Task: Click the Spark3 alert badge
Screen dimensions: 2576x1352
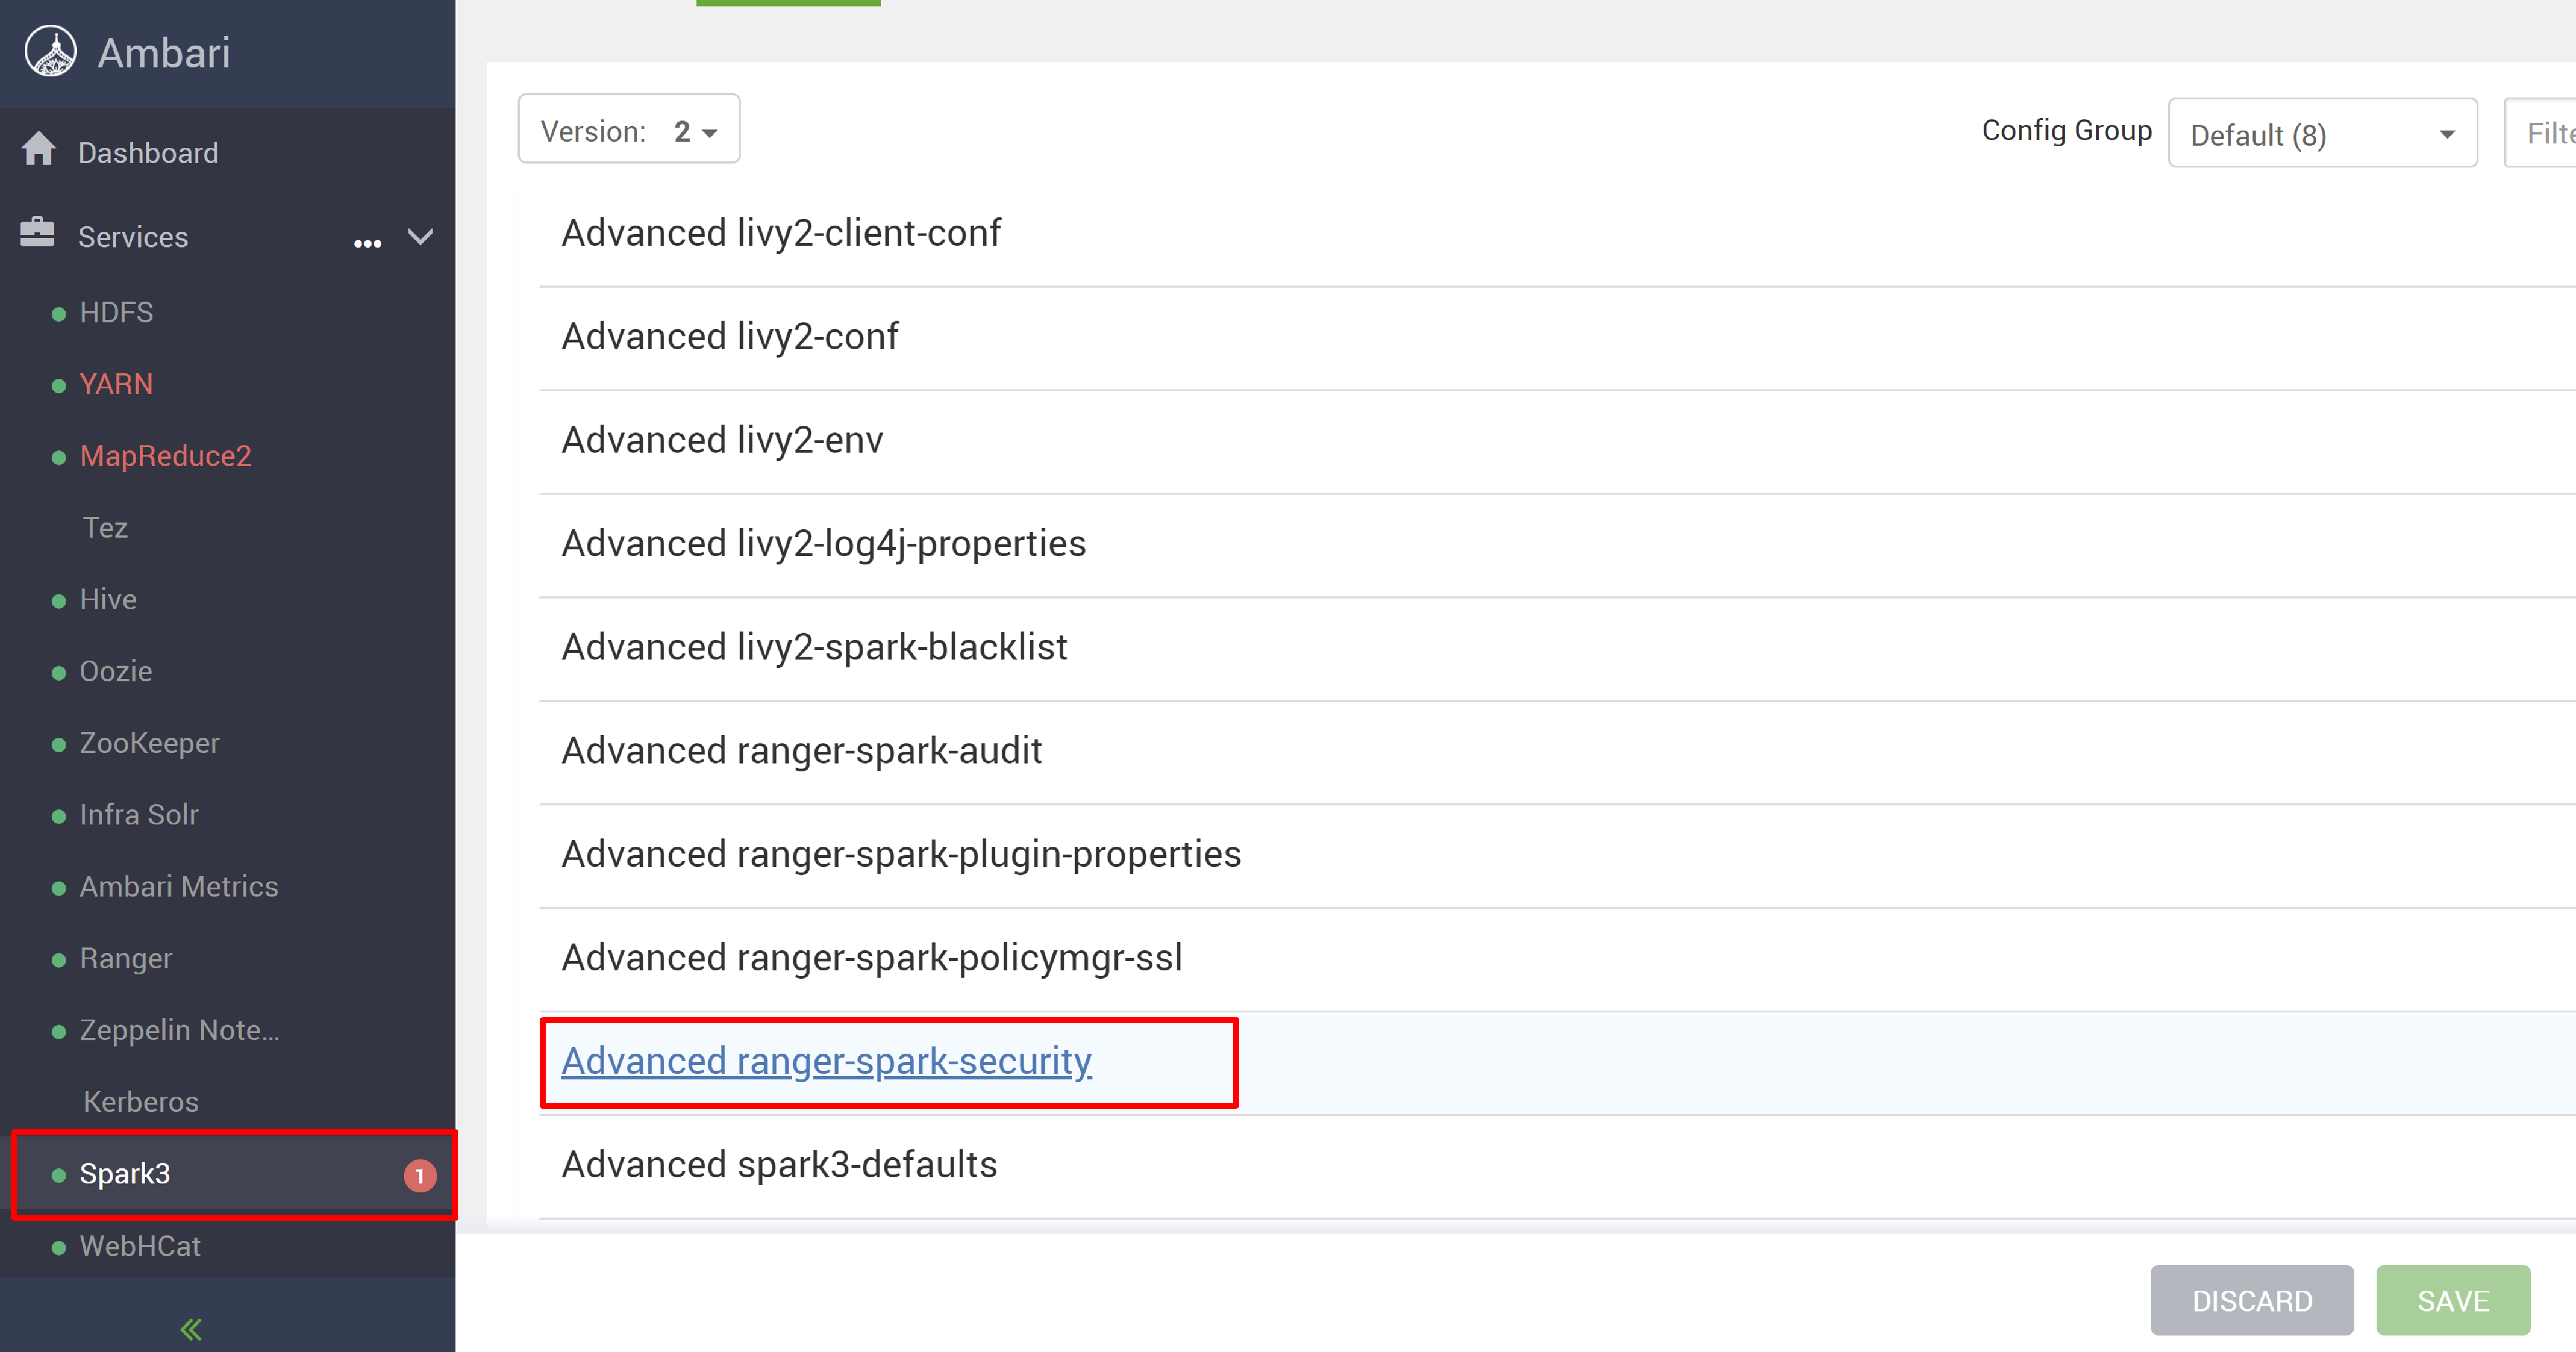Action: point(419,1175)
